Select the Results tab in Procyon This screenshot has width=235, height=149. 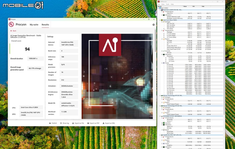point(45,25)
